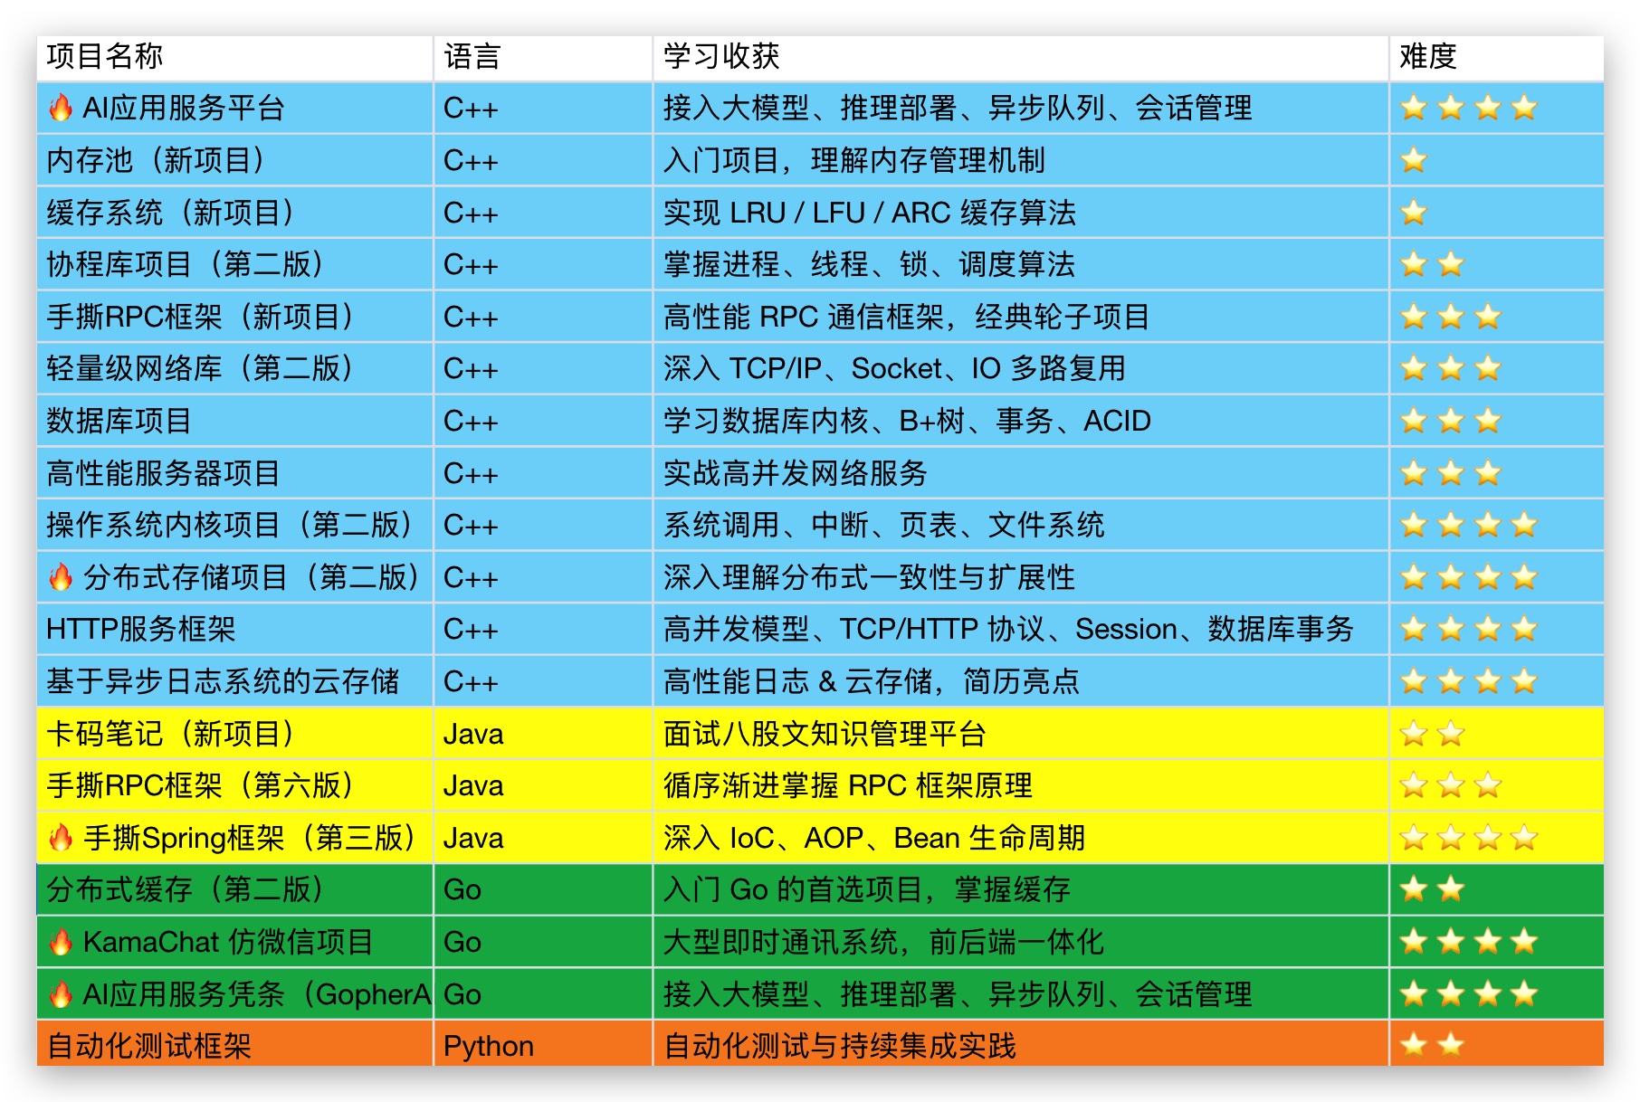Image resolution: width=1640 pixels, height=1102 pixels.
Task: Click the fire icon in the GopherA row
Action: tap(61, 994)
